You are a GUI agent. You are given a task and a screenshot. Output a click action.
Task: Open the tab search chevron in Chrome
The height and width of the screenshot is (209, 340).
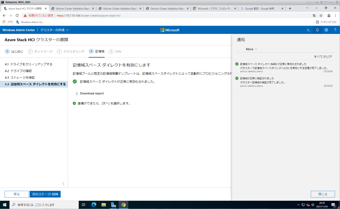(308, 8)
